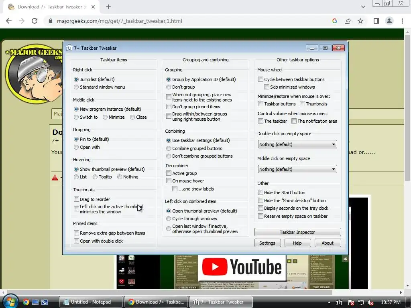Check Don't group pinned items

[x=169, y=107]
